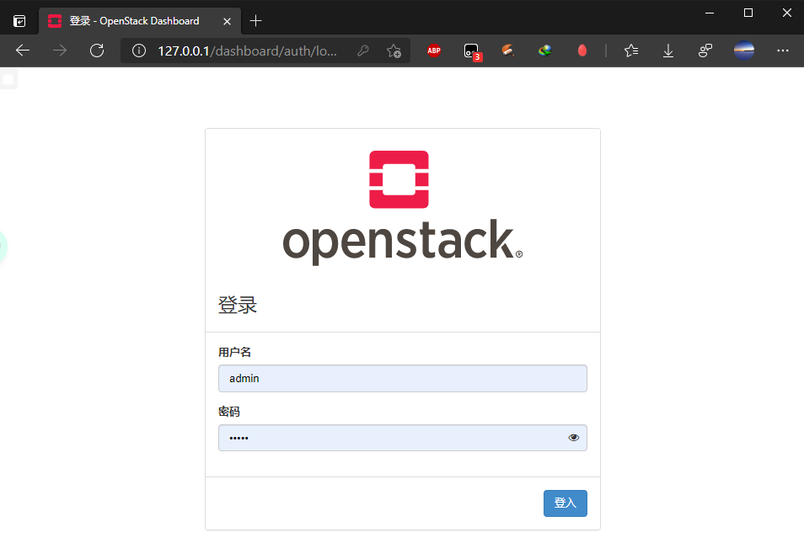Open the extension with red 3 badge

click(x=472, y=51)
